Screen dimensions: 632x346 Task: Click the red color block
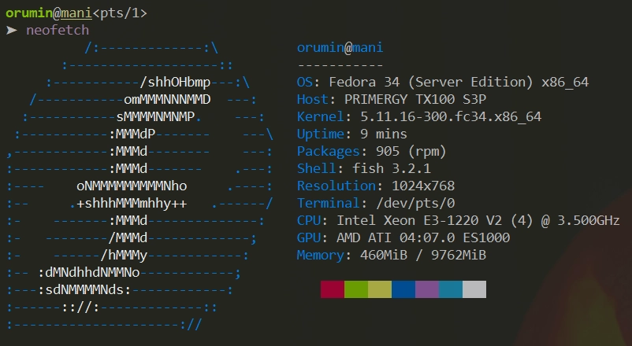click(333, 289)
